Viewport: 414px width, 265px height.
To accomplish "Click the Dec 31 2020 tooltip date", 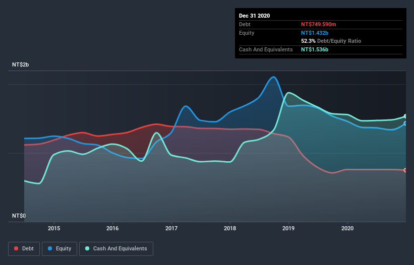I will tap(254, 16).
